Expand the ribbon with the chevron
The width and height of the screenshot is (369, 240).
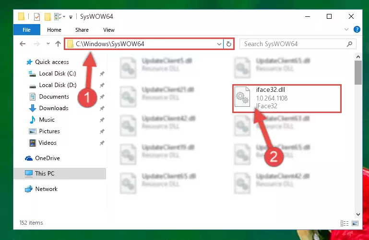coord(346,29)
